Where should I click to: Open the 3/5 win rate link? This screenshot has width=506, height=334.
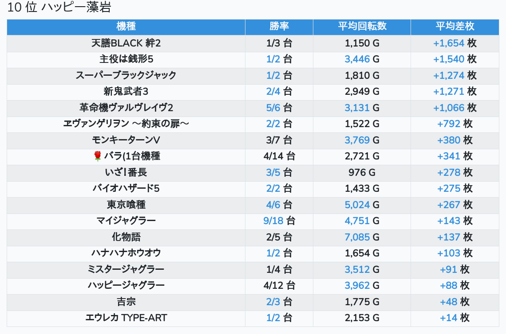(273, 172)
